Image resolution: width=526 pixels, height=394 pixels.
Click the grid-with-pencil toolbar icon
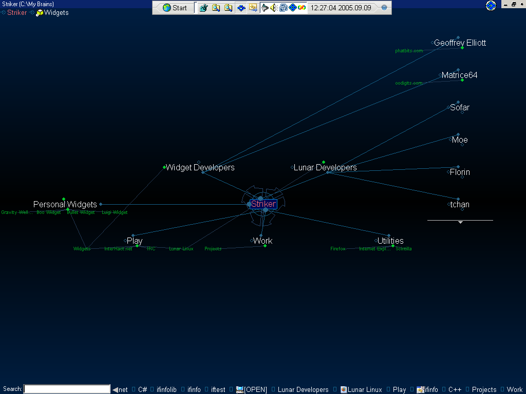tap(203, 8)
